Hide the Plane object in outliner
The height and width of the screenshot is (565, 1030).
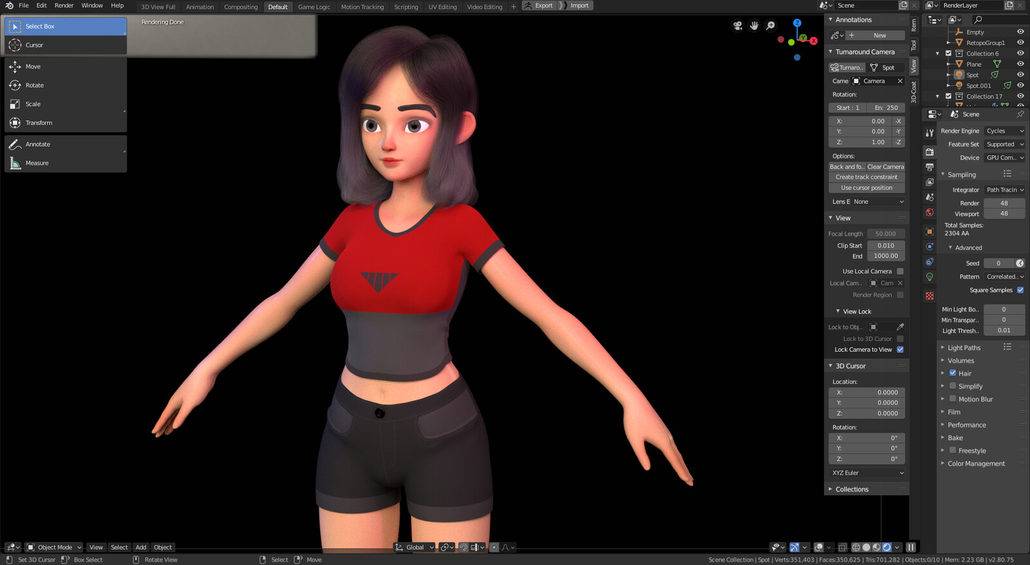click(x=1020, y=64)
